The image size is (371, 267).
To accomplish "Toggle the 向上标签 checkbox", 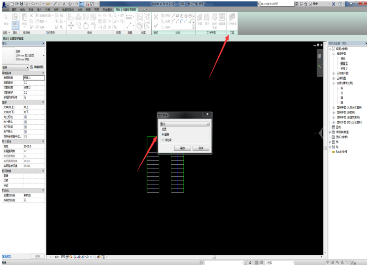I will click(25, 117).
